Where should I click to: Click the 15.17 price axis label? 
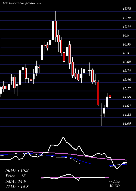(127, 88)
